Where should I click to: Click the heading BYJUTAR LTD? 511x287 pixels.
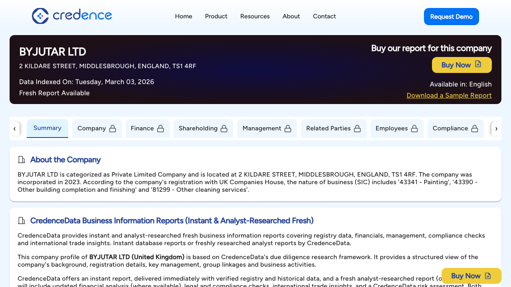click(52, 52)
